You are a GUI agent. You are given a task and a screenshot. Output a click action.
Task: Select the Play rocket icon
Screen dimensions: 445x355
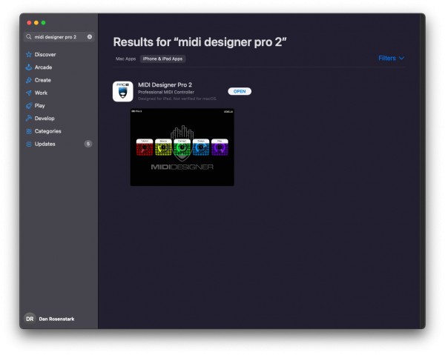pos(29,105)
